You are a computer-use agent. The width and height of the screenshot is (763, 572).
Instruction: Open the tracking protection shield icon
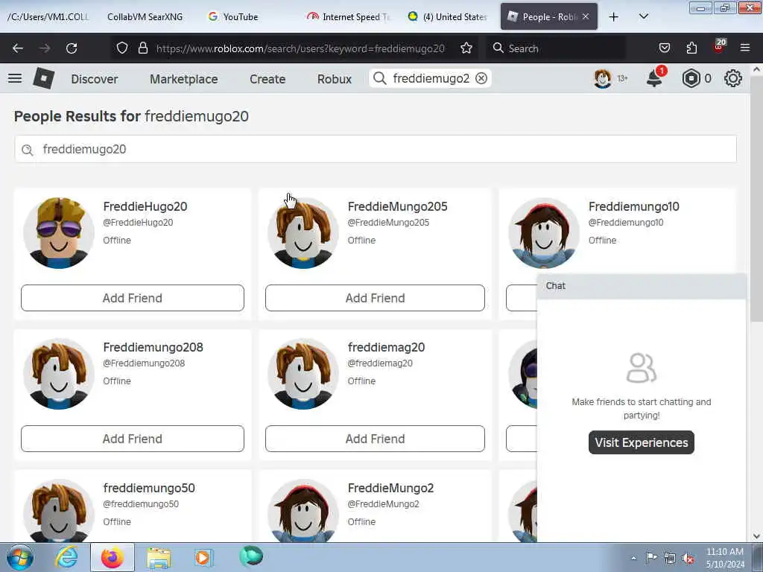[122, 48]
